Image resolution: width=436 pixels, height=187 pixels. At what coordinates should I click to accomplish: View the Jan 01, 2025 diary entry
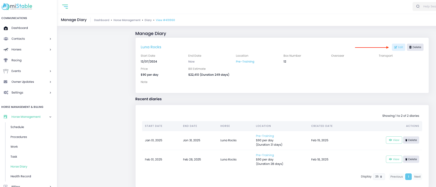pyautogui.click(x=394, y=140)
